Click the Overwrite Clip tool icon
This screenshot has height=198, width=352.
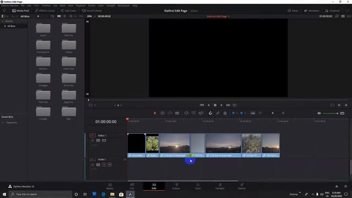click(x=194, y=113)
